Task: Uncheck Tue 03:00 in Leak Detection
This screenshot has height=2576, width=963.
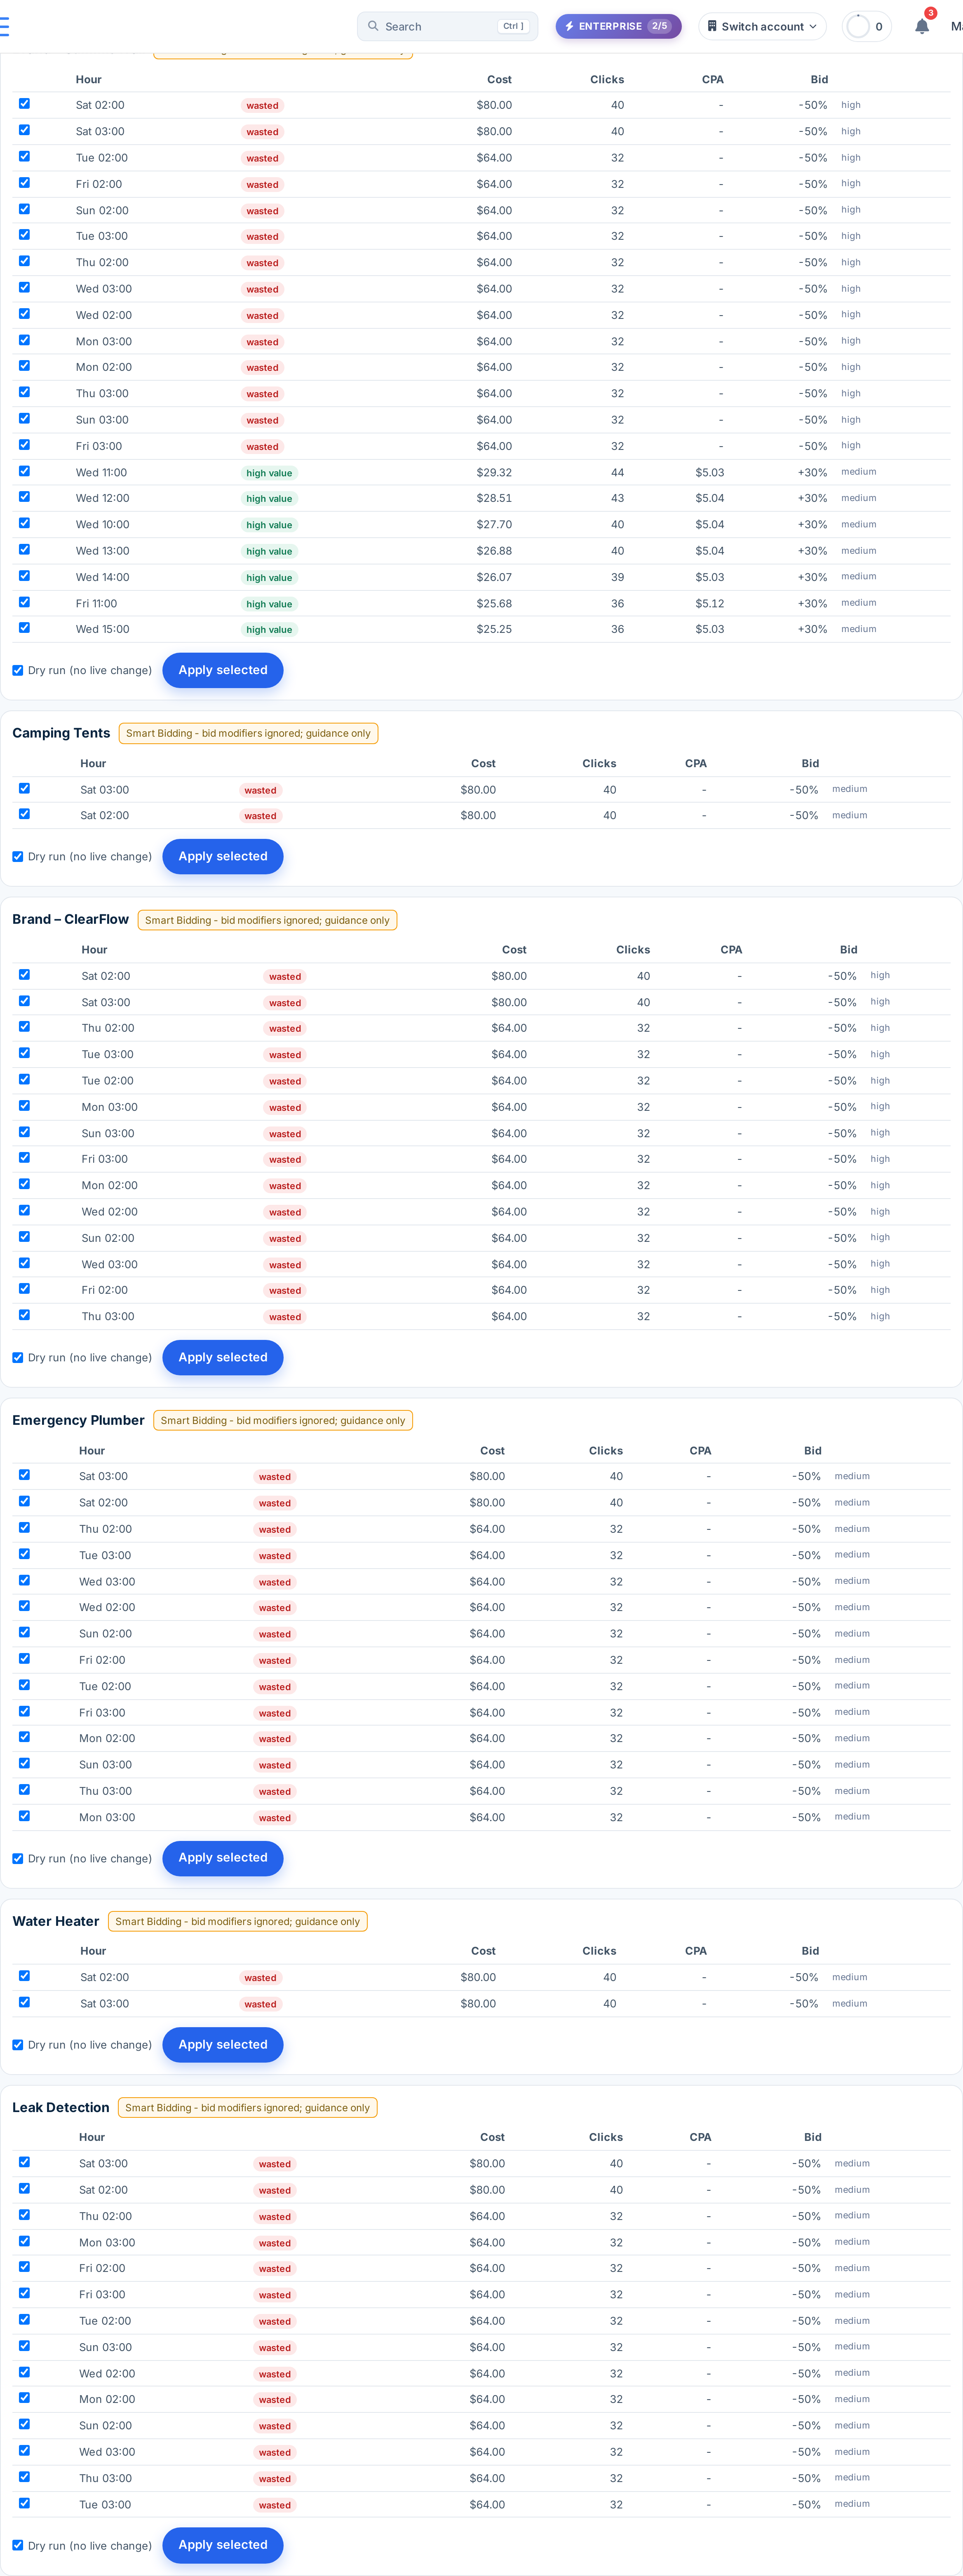Action: pyautogui.click(x=24, y=2503)
